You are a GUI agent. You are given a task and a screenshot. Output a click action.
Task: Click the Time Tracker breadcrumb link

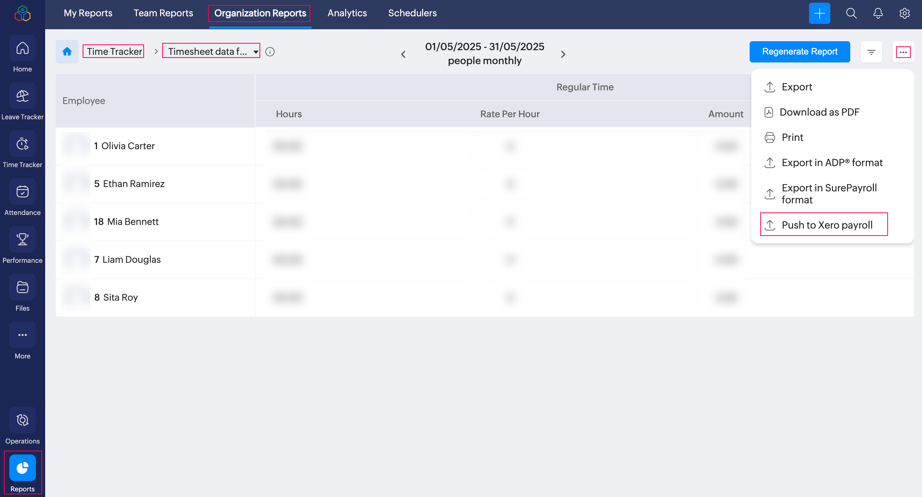pyautogui.click(x=114, y=51)
